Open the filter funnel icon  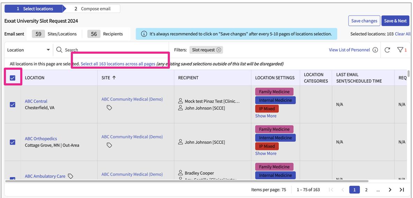pyautogui.click(x=400, y=50)
